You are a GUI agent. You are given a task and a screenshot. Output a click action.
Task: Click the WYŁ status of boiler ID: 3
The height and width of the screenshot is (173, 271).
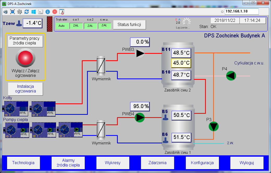23,113
